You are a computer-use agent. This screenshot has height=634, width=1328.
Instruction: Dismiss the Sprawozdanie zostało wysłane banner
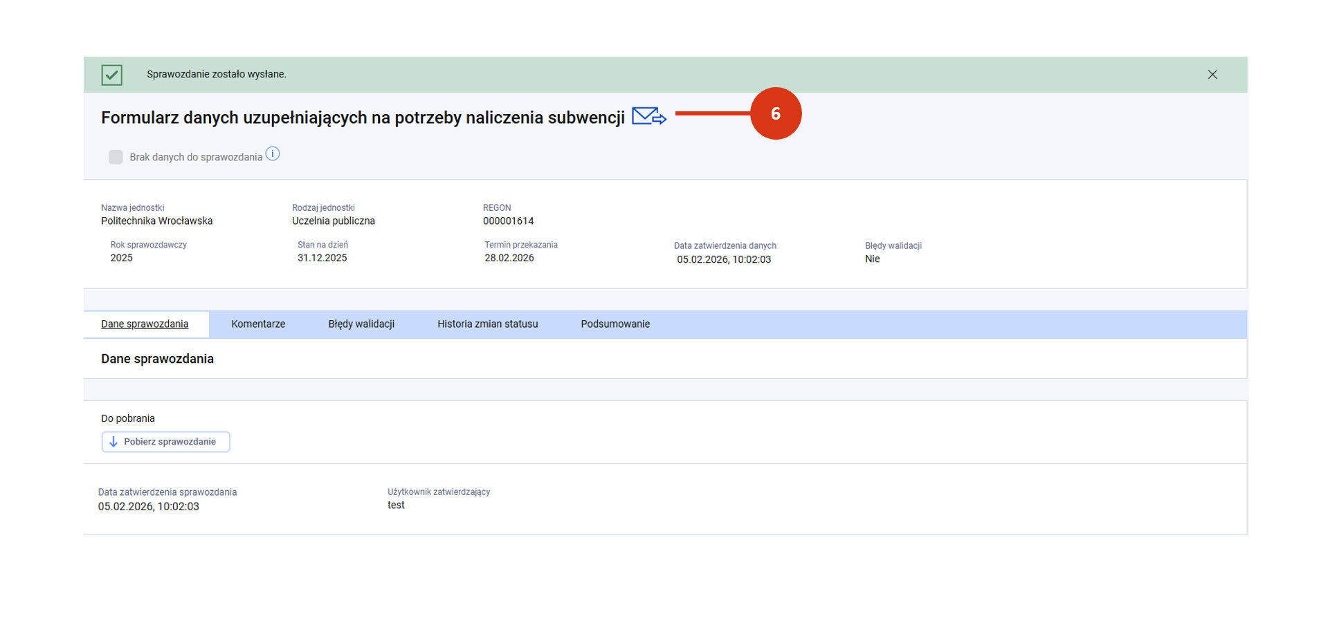pos(1212,75)
